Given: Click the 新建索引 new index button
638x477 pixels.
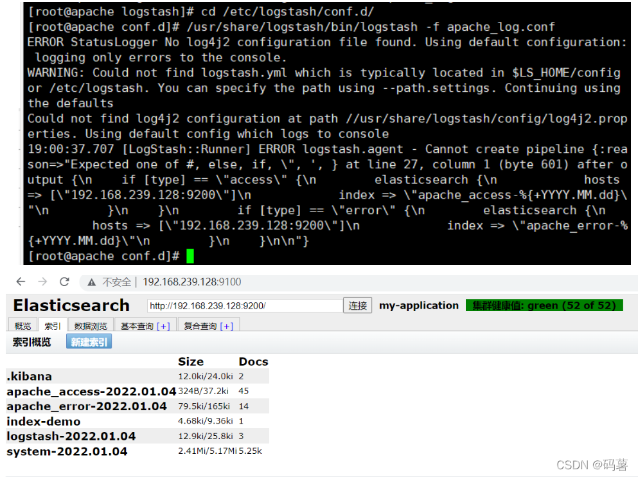Looking at the screenshot, I should click(x=89, y=342).
